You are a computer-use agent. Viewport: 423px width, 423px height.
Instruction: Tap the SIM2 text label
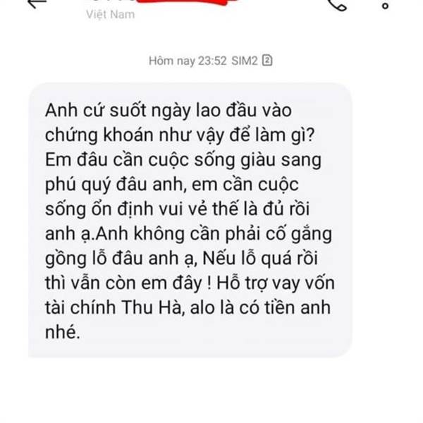[245, 61]
